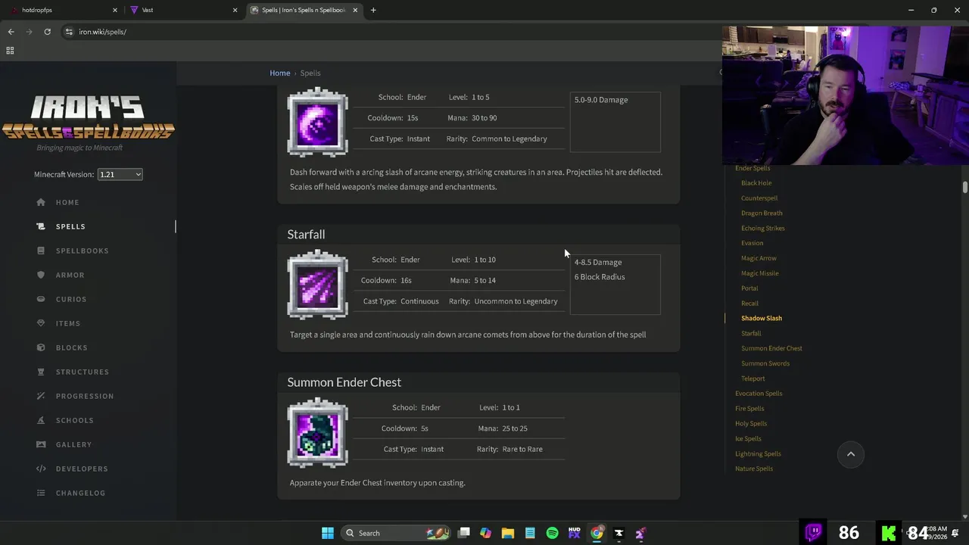Select Spells in the left sidebar
The height and width of the screenshot is (545, 969).
tap(70, 226)
